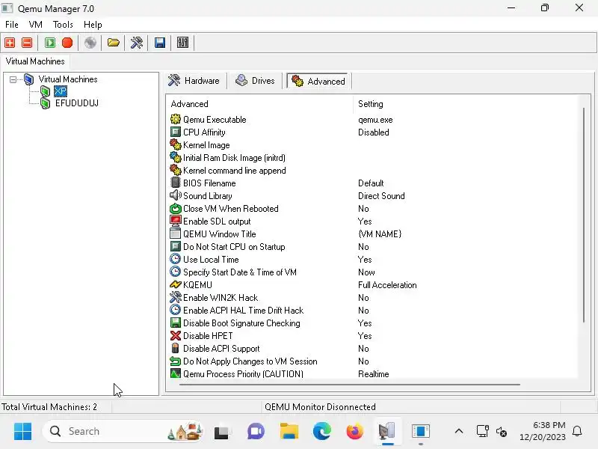
Task: Click the blue floppy disk save icon
Action: [160, 43]
